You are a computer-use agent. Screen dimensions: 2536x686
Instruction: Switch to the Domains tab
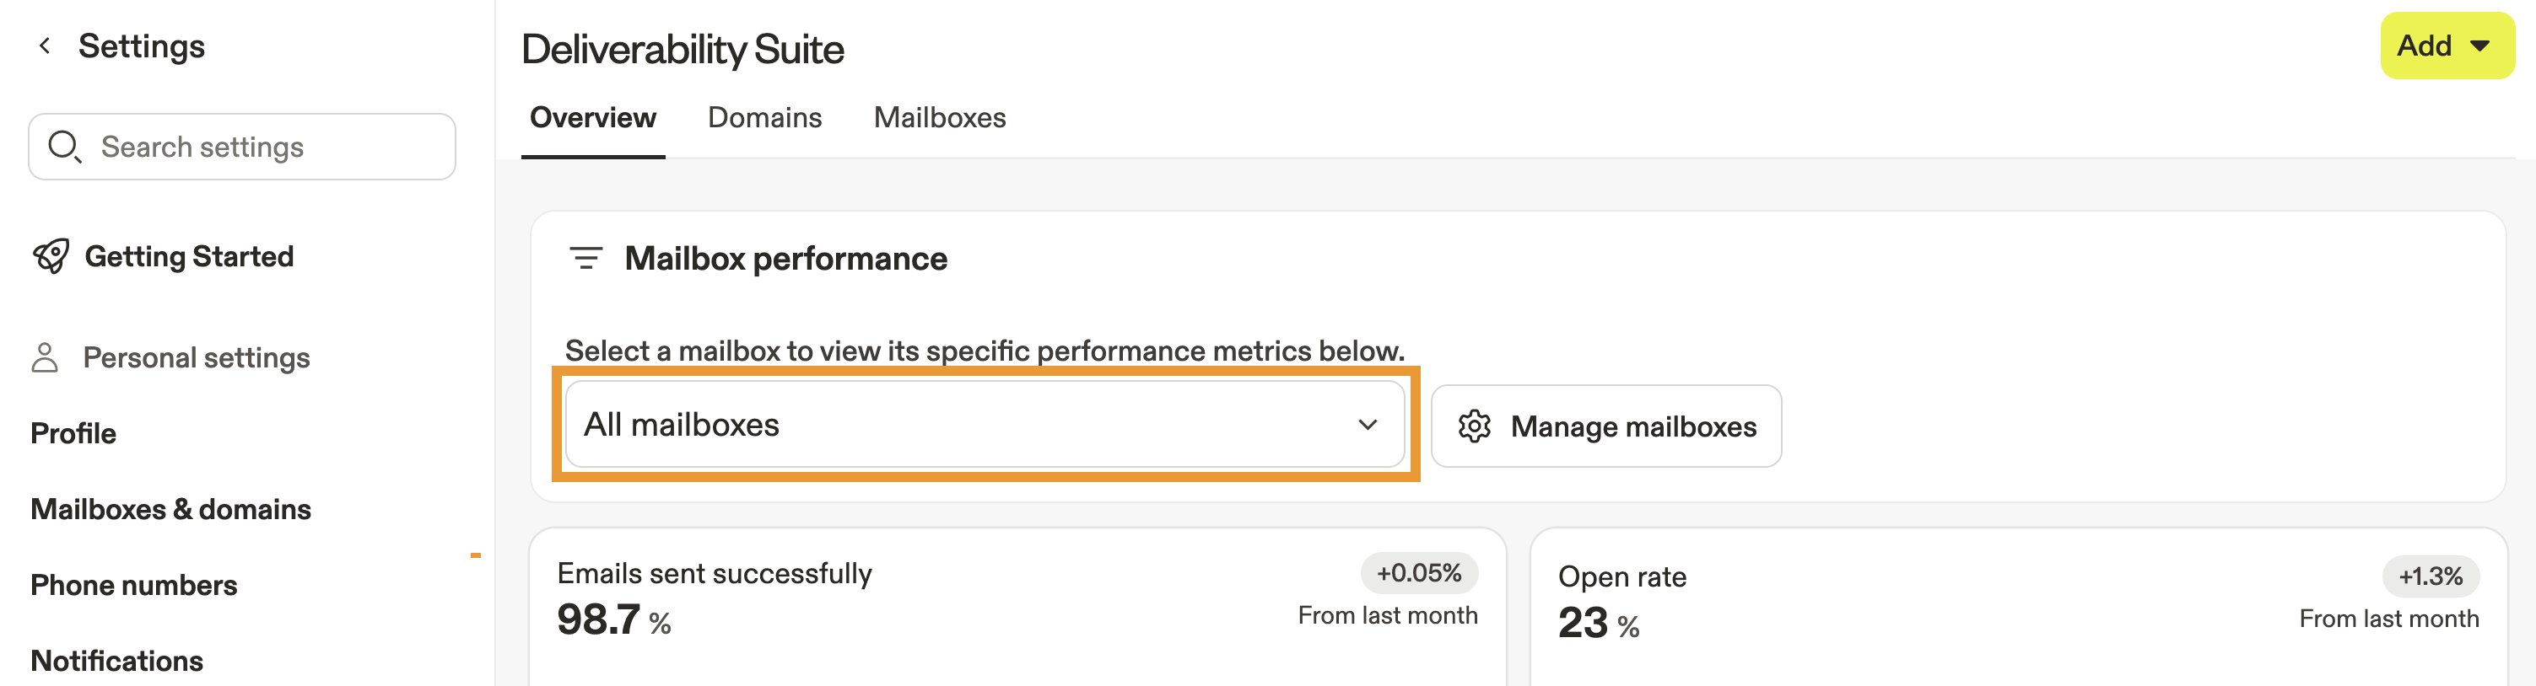click(764, 118)
